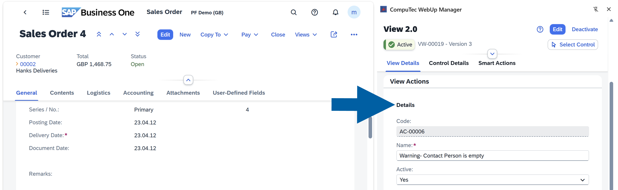Create a New sales order

185,35
